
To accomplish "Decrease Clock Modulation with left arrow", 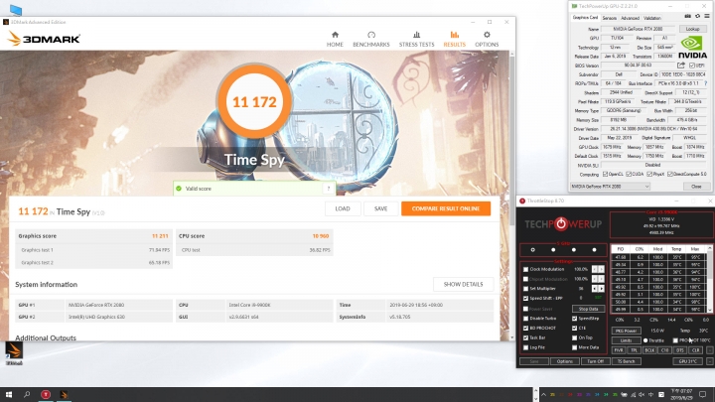I will (594, 269).
